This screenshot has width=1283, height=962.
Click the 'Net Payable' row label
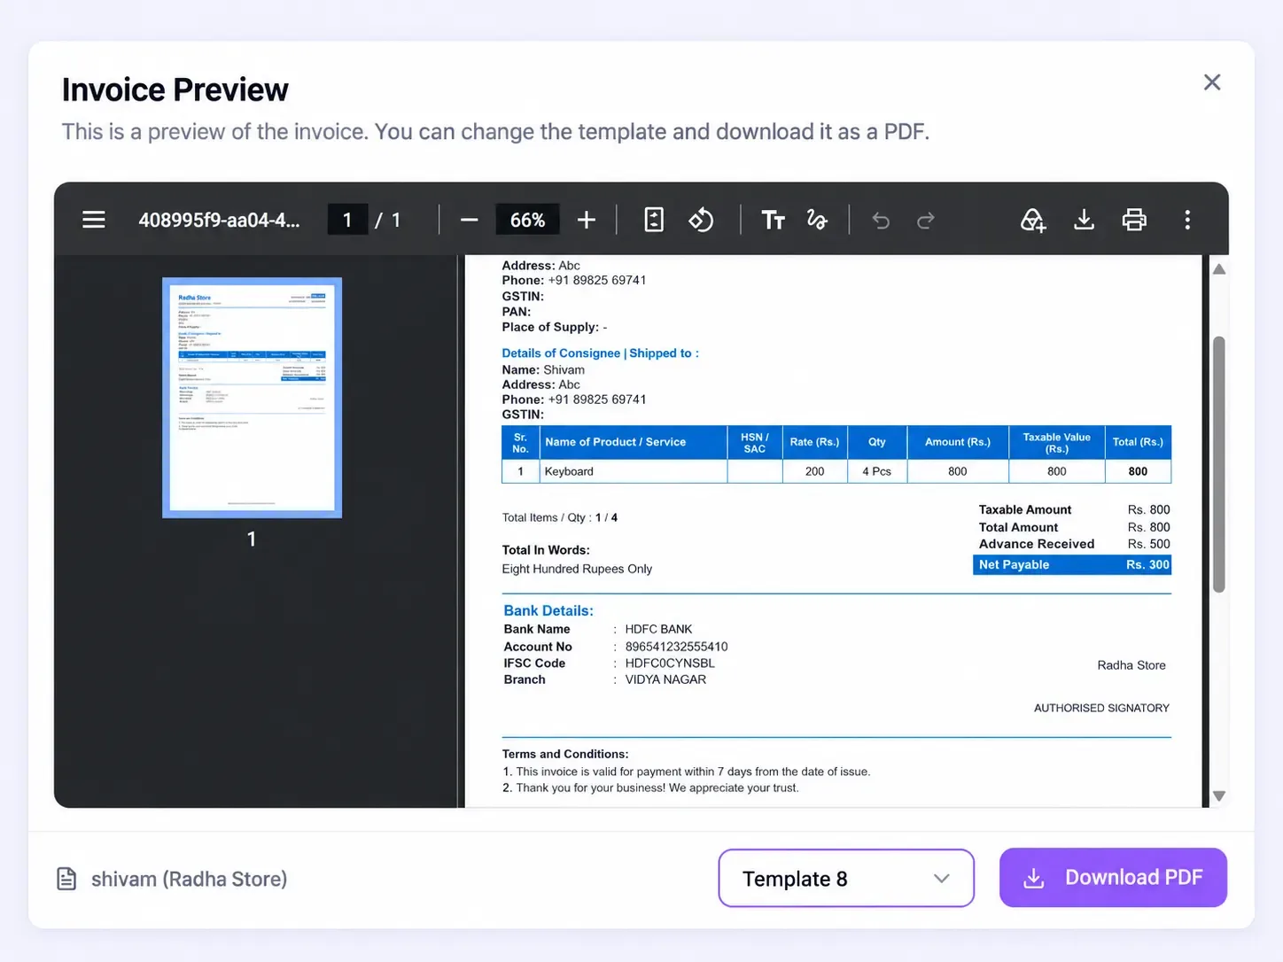1014,564
